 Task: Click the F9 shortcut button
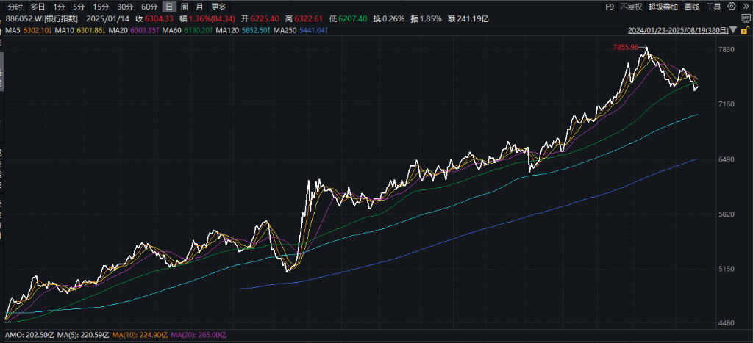tap(610, 7)
